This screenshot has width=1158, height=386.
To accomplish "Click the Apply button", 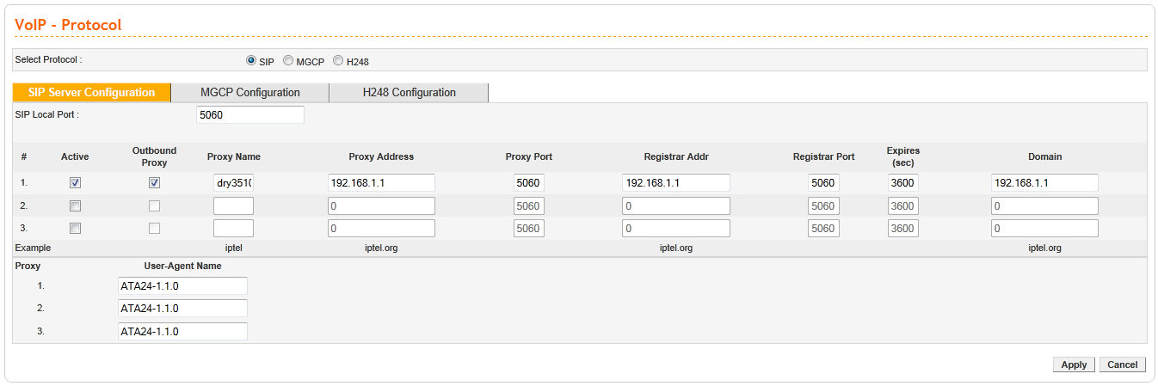I will click(1074, 365).
